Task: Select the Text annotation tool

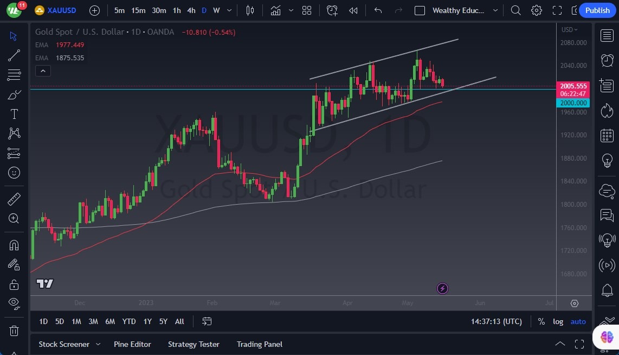Action: (x=14, y=114)
